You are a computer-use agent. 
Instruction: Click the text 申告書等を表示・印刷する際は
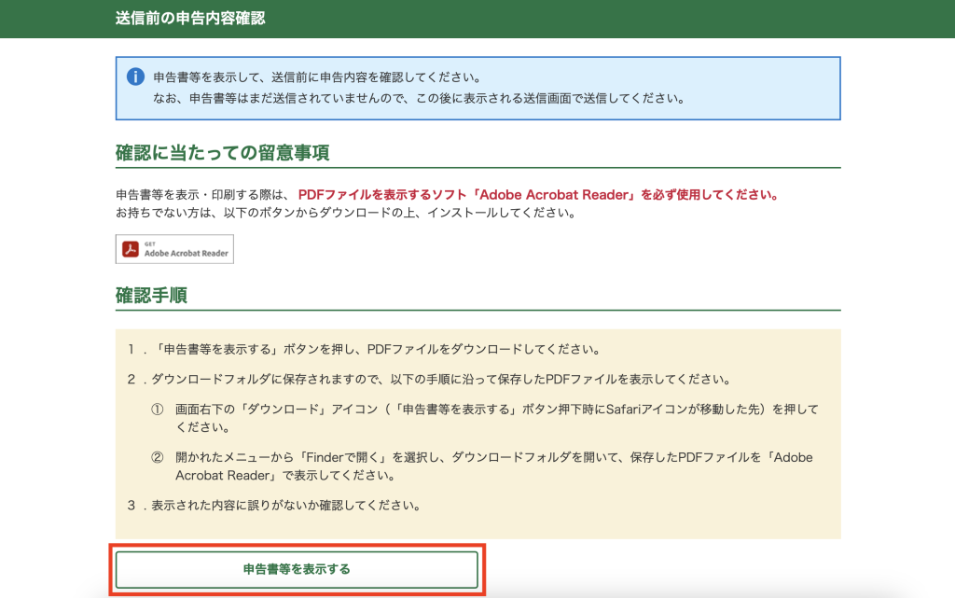[202, 196]
